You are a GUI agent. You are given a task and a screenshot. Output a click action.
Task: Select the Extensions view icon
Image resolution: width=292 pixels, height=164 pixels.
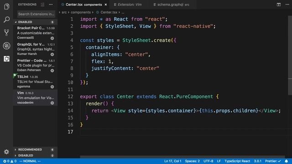click(x=6, y=59)
